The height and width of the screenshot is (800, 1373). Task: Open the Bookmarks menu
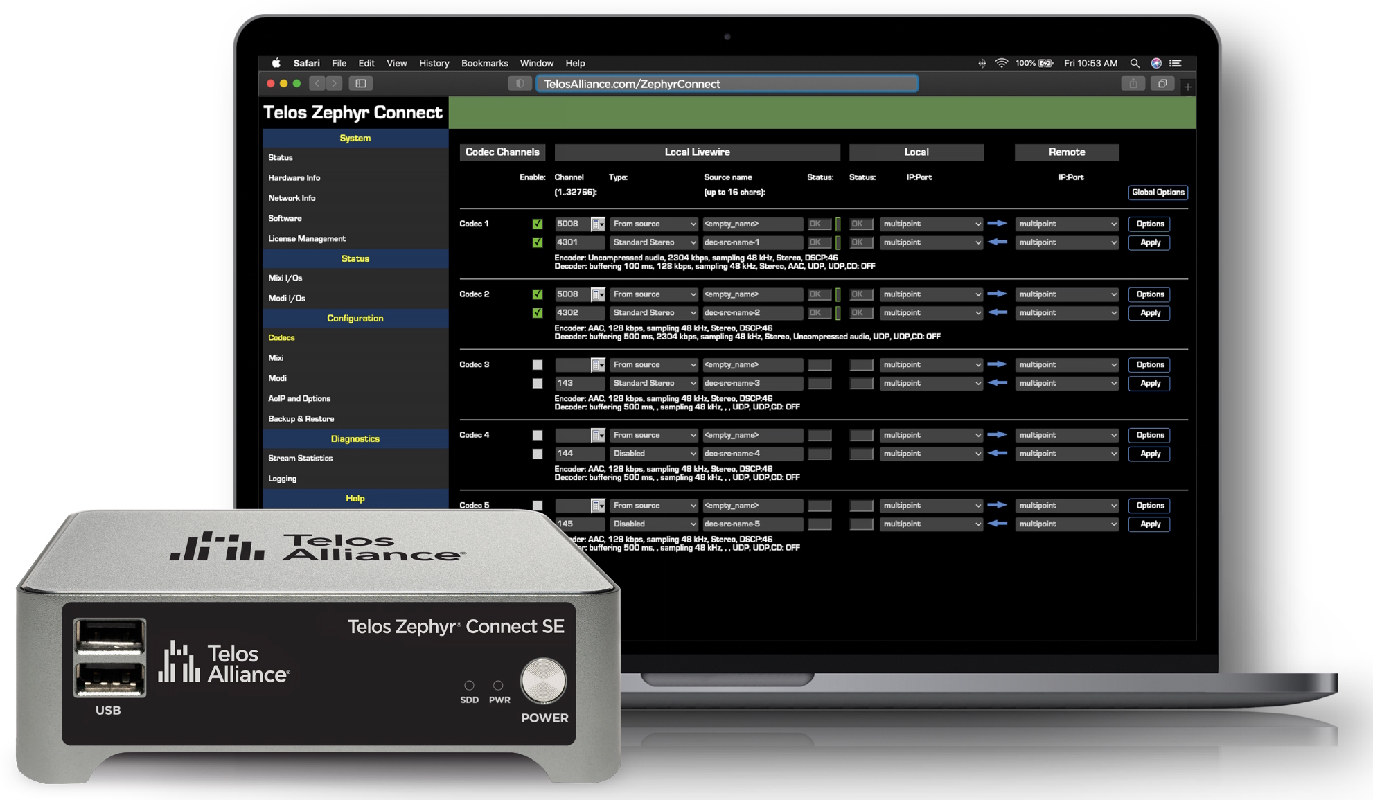point(484,63)
